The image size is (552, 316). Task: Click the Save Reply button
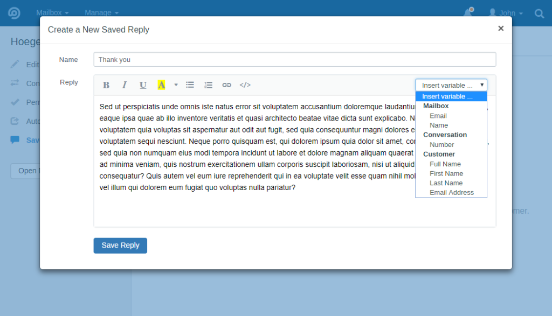(x=120, y=245)
